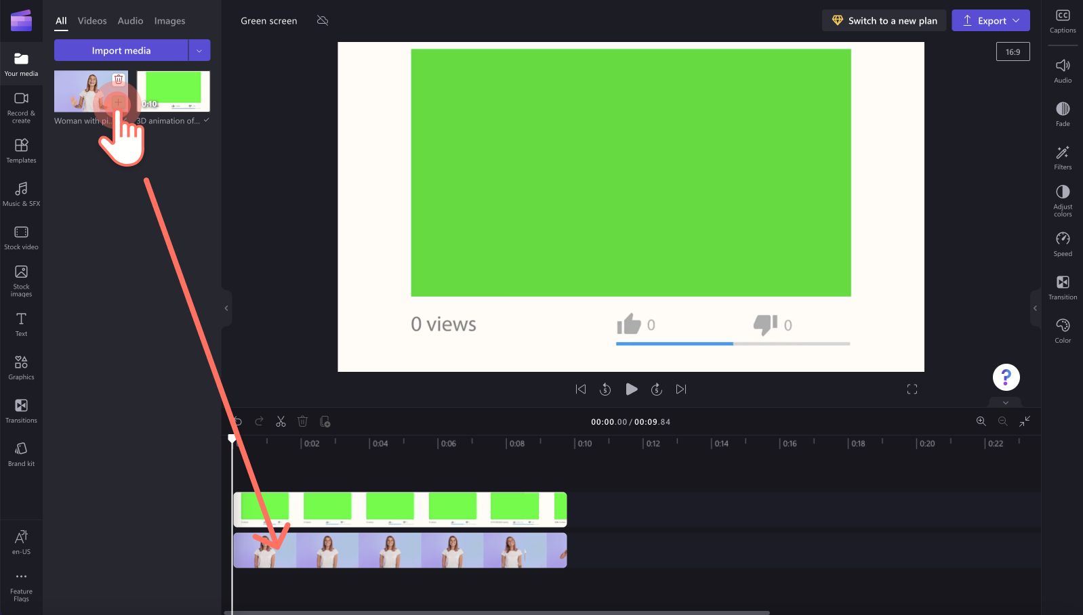Edit the Green screen project title
This screenshot has width=1083, height=615.
pyautogui.click(x=269, y=21)
